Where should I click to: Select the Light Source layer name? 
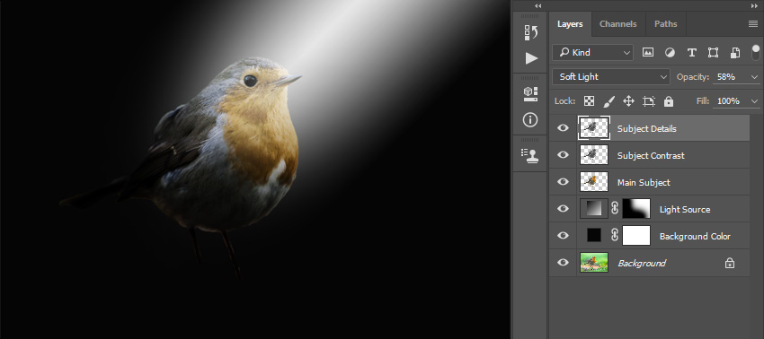coord(685,210)
